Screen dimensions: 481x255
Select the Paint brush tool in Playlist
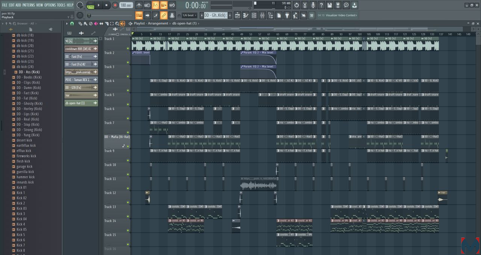[x=85, y=24]
